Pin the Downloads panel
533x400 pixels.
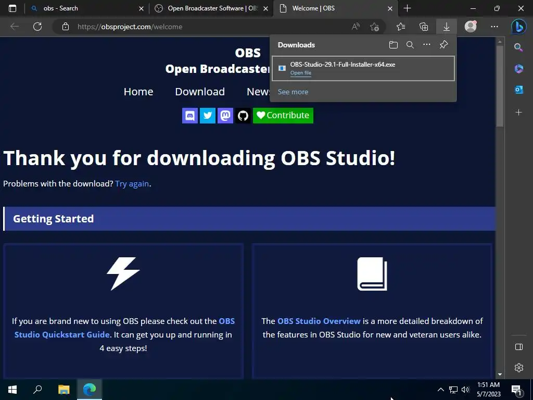pos(443,45)
